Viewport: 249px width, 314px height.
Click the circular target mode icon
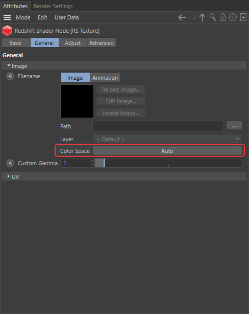tap(233, 17)
